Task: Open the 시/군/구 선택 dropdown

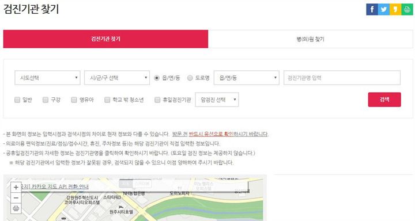Action: tap(117, 78)
